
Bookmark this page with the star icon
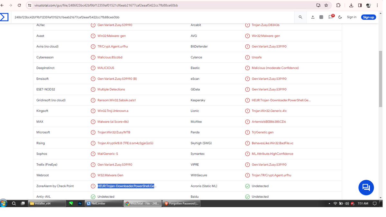[326, 5]
